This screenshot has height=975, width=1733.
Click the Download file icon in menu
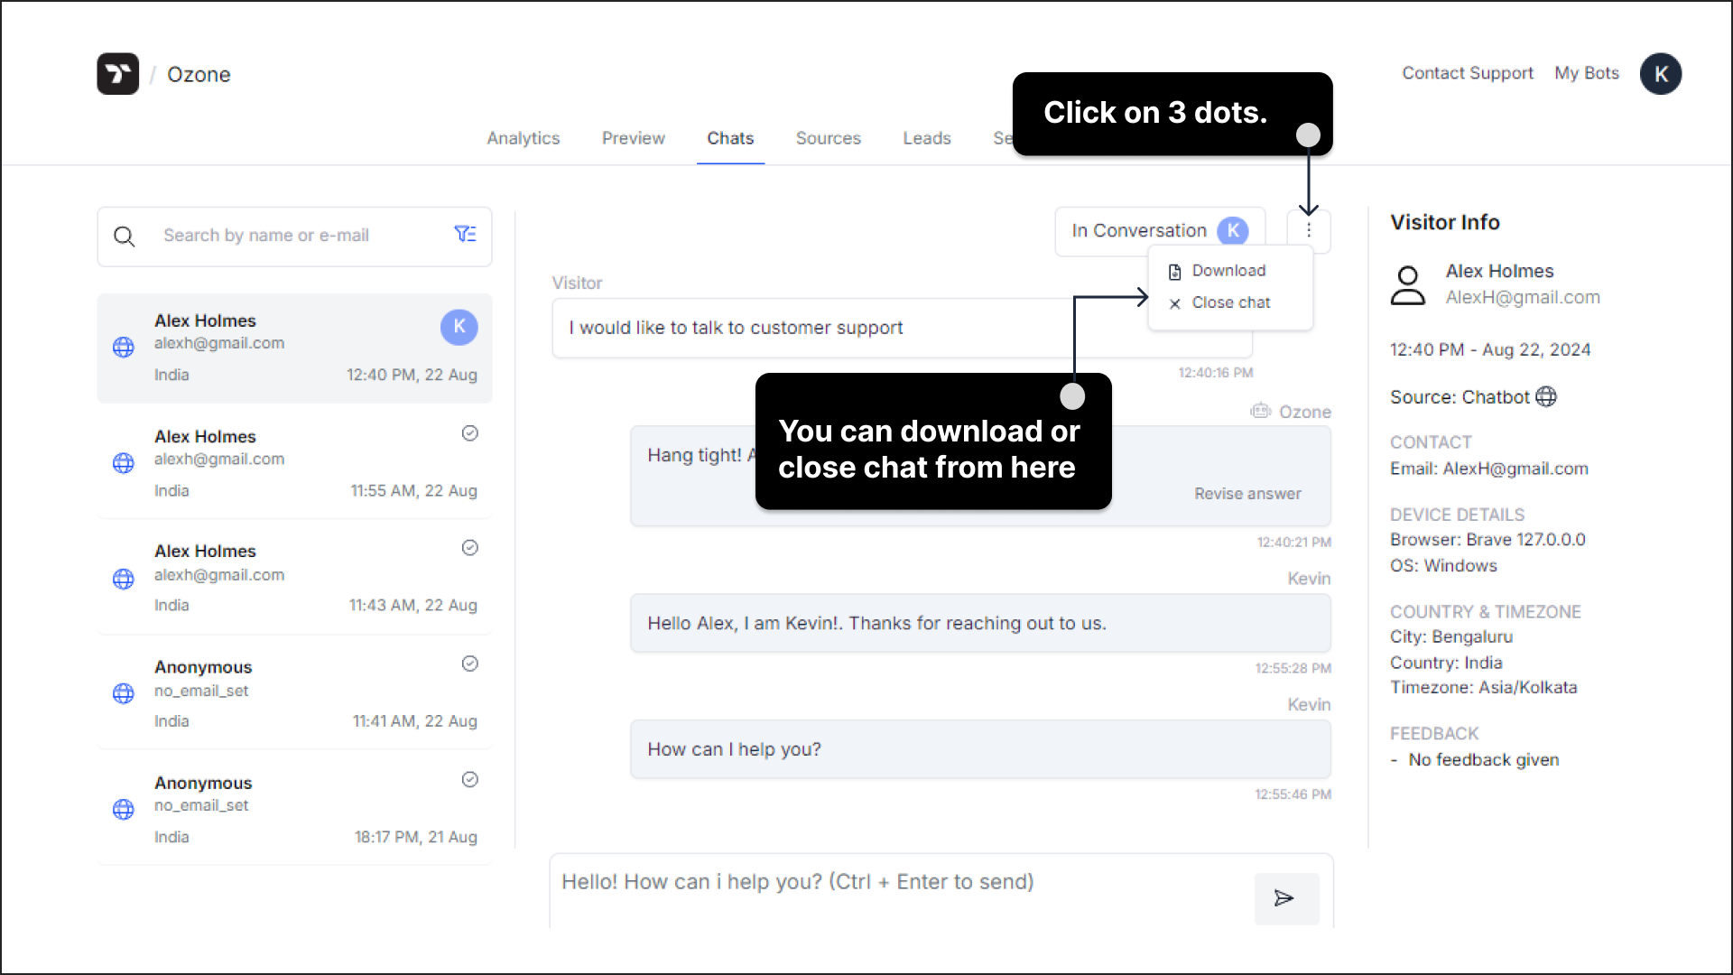1175,272
